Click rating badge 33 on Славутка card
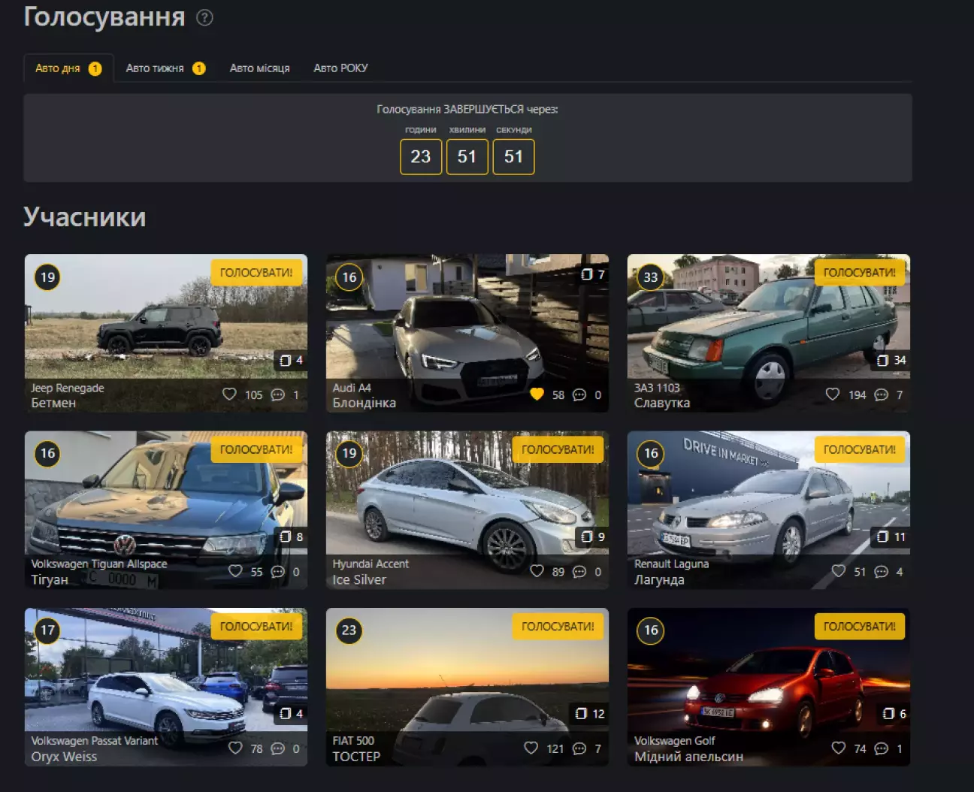Image resolution: width=974 pixels, height=792 pixels. click(651, 277)
